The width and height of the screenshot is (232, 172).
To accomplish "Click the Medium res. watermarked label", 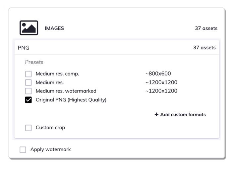I will pos(66,91).
